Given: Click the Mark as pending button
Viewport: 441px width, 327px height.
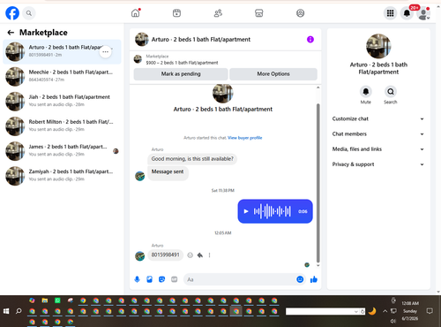Looking at the screenshot, I should tap(181, 74).
